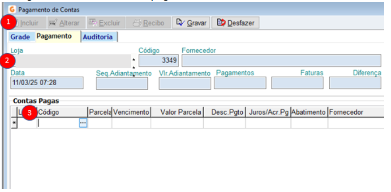
Task: Click the Pagamento de Contas app icon
Action: pyautogui.click(x=12, y=10)
